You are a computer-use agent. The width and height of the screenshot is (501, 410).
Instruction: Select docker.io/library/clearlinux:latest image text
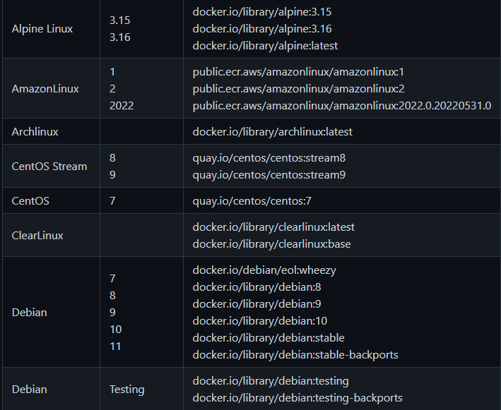(273, 227)
